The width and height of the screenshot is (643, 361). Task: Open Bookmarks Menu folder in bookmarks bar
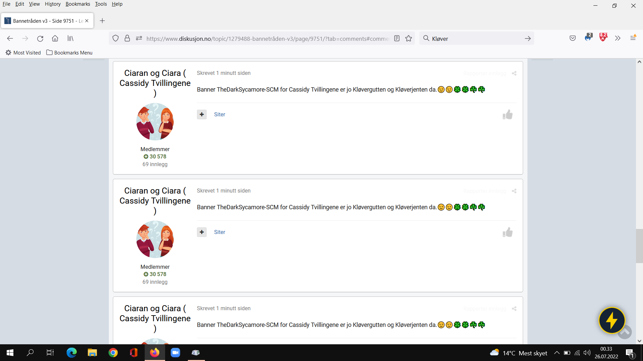click(x=69, y=52)
